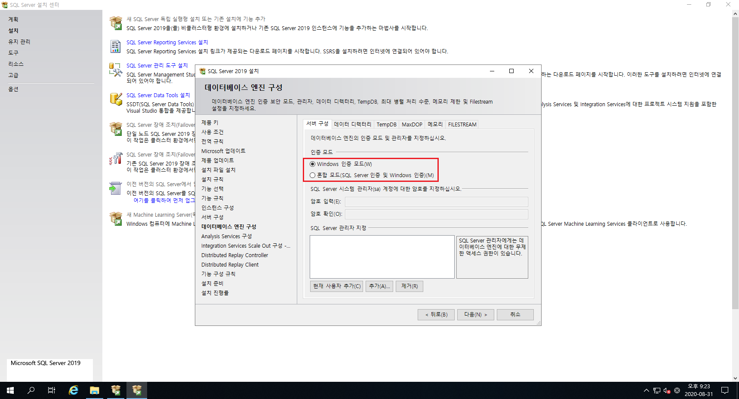Switch to the 서버 구성 tab
739x399 pixels.
tap(317, 124)
